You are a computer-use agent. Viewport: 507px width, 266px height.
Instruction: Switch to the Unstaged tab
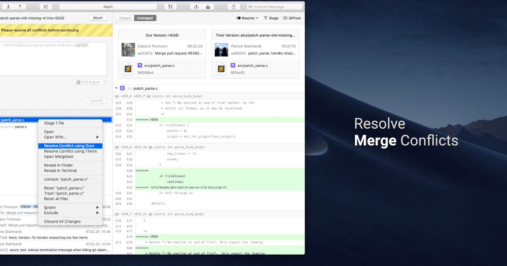[145, 18]
